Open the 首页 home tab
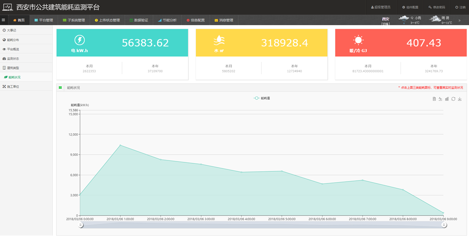469x237 pixels. [19, 20]
